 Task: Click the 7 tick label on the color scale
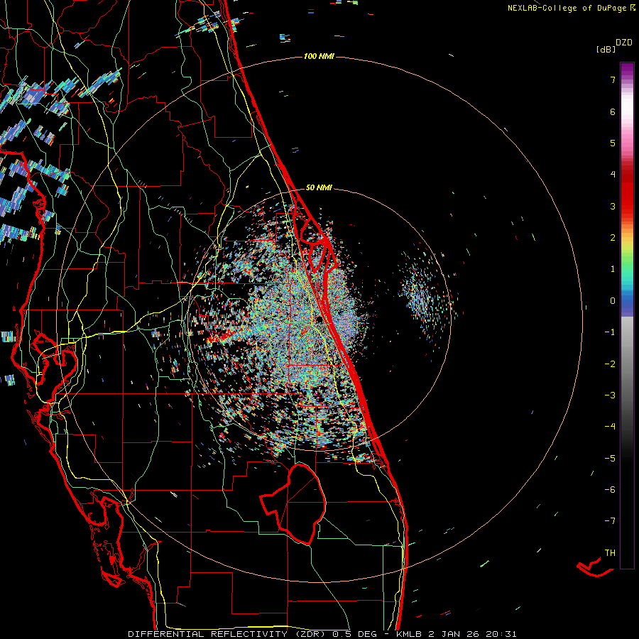coord(613,80)
